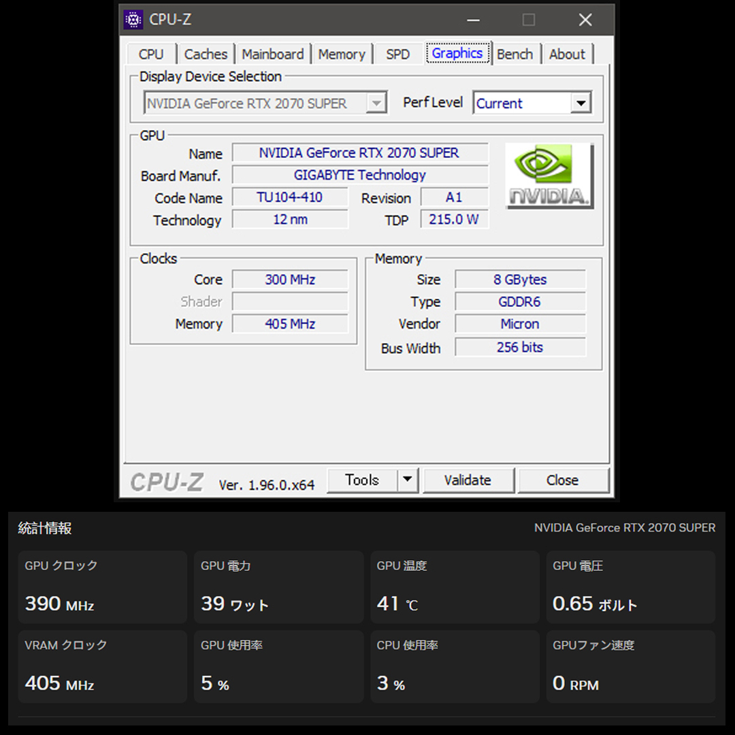
Task: Expand the Perf Level dropdown
Action: click(580, 103)
